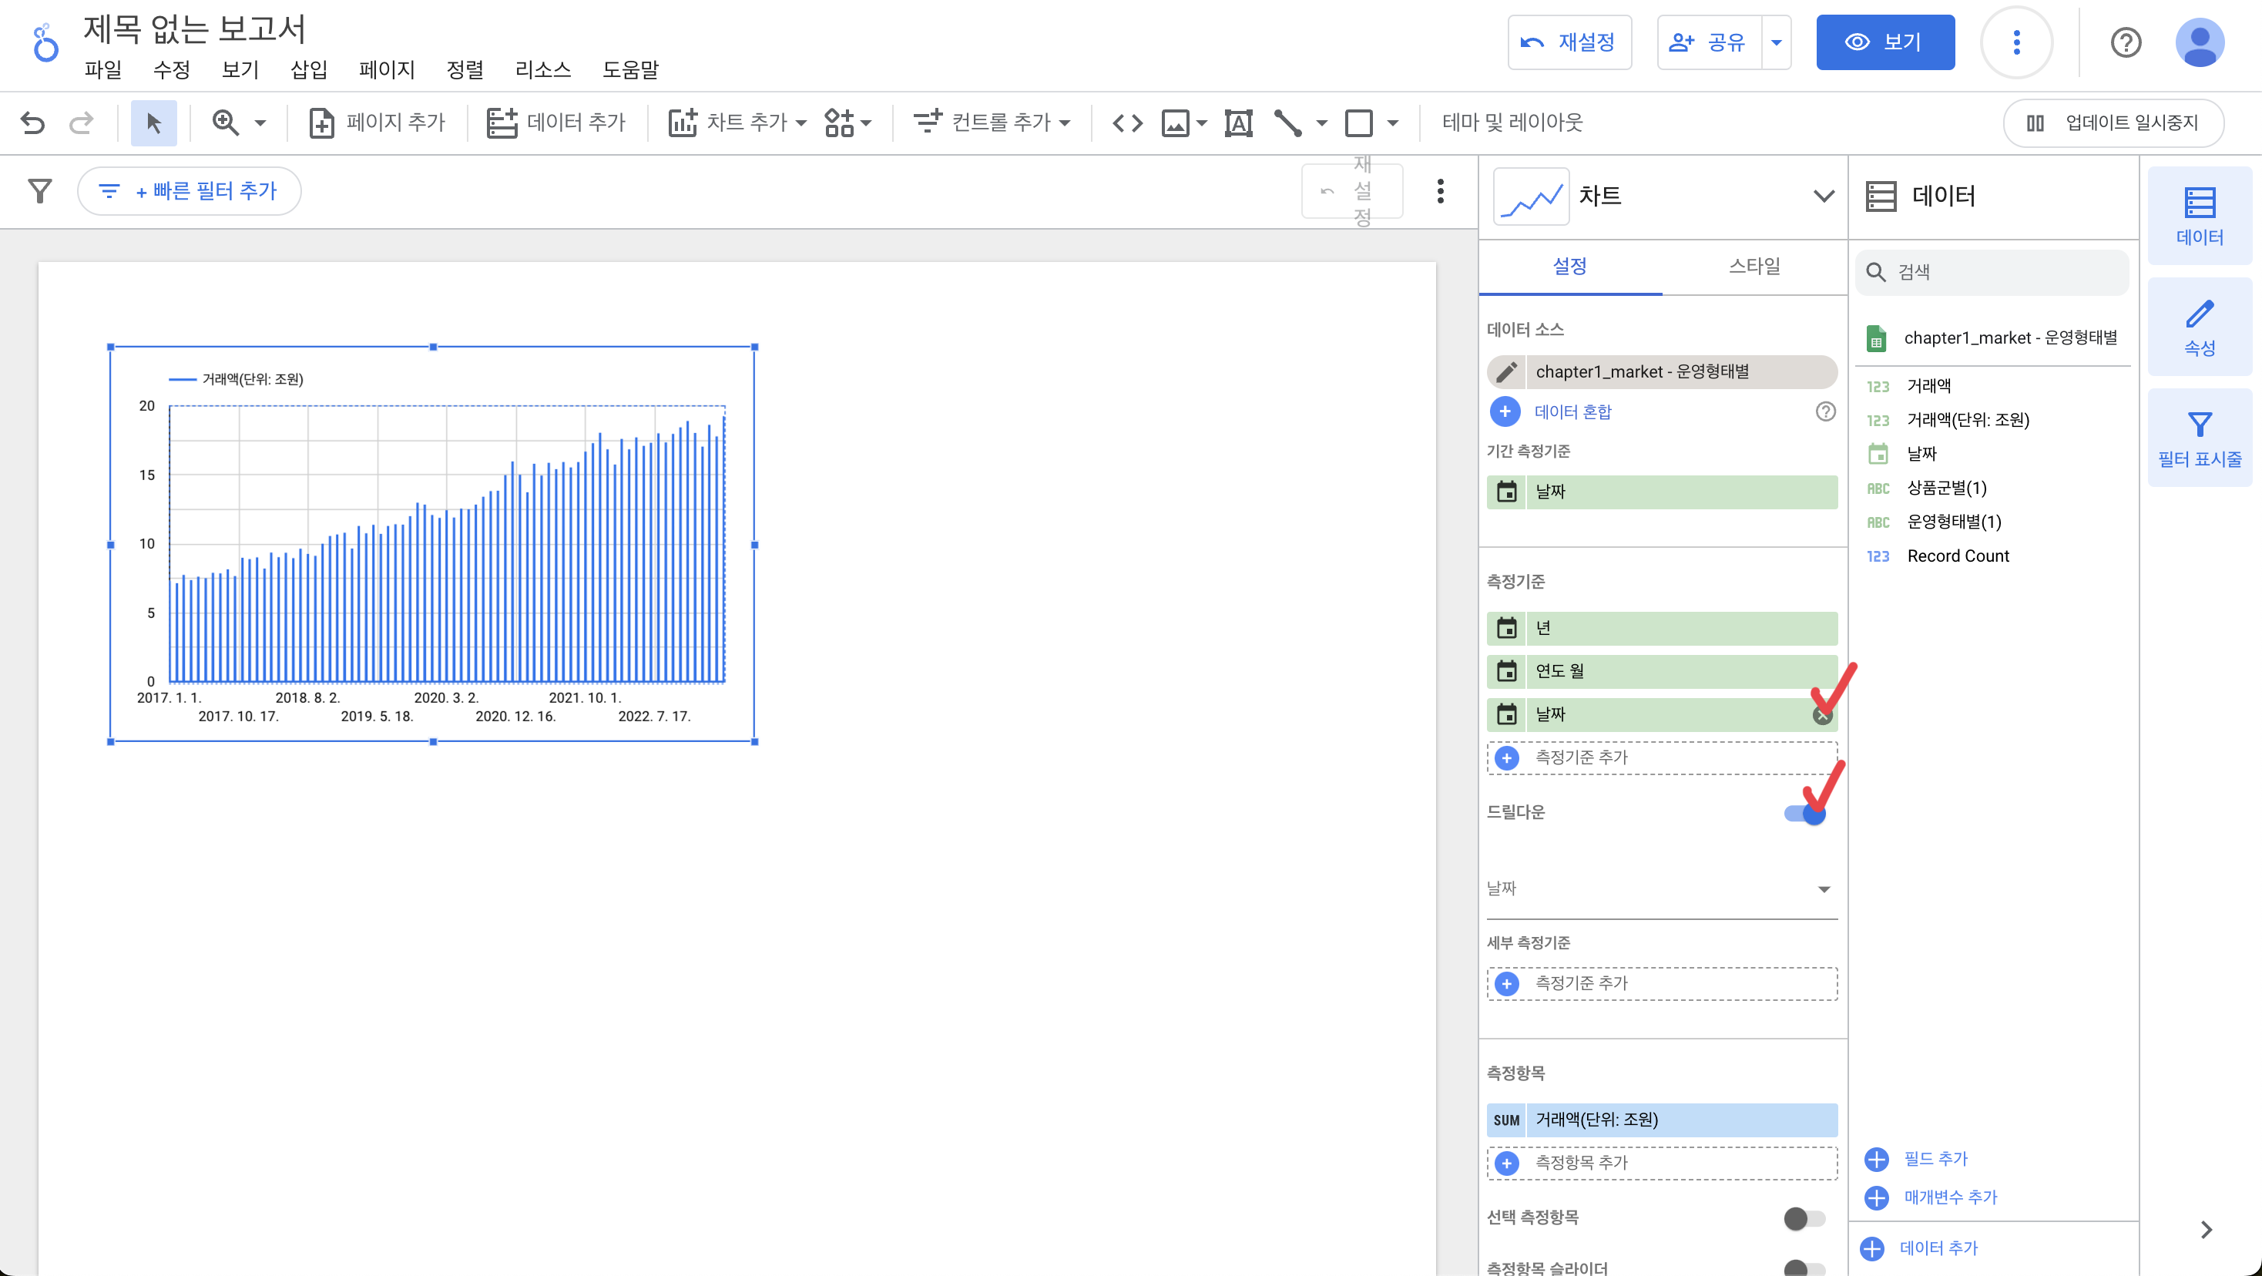
Task: Click the help question mark icon
Action: point(2125,42)
